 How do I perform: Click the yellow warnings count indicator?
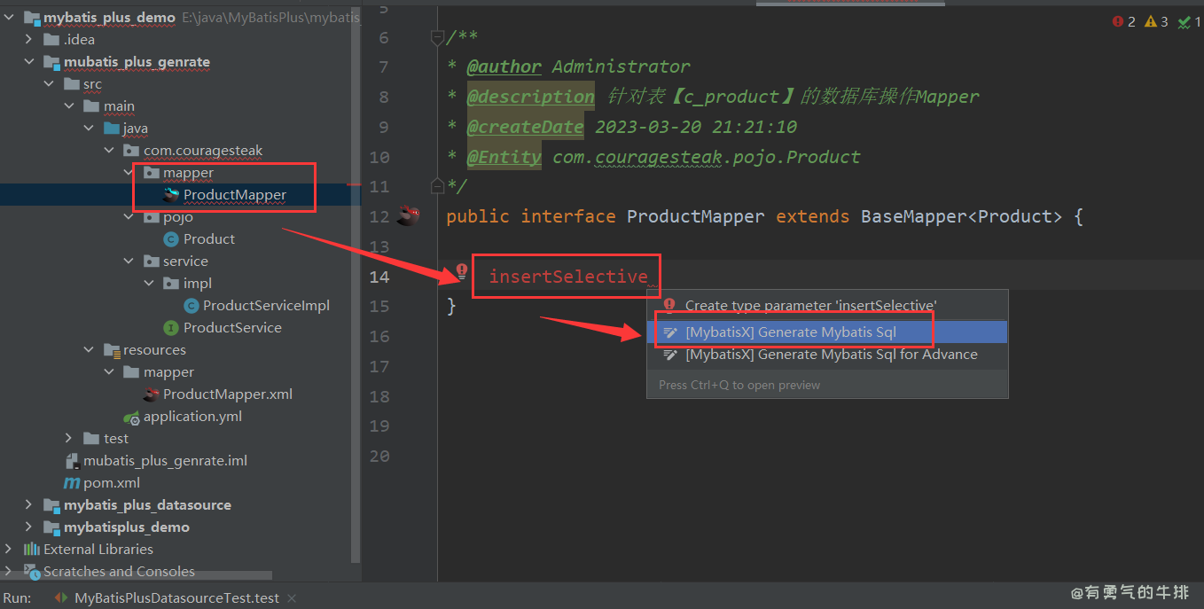click(1156, 21)
